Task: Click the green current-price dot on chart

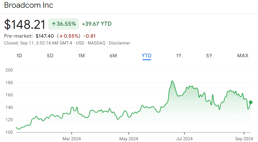Action: point(251,102)
